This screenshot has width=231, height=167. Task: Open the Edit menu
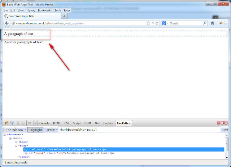[13, 10]
